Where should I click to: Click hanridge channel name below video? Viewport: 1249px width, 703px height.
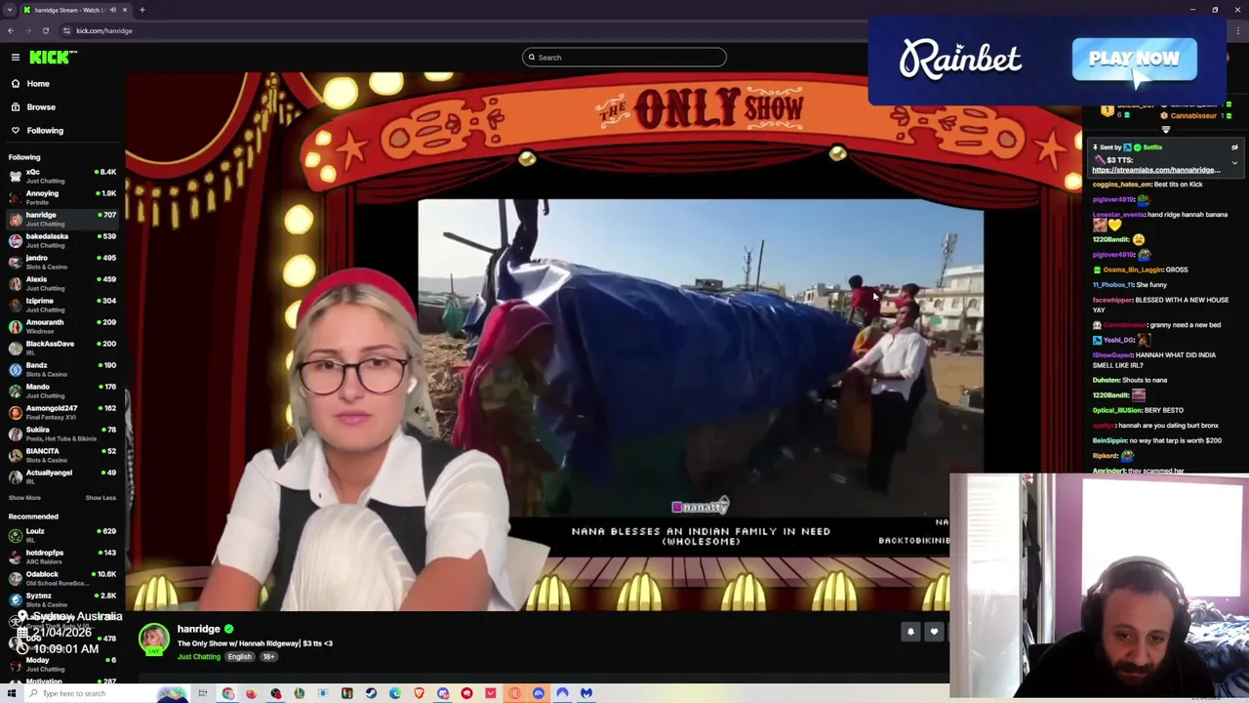point(198,630)
